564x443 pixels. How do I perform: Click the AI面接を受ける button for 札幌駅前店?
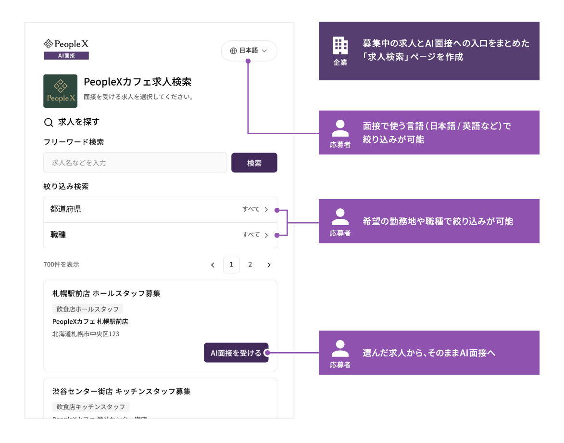coord(236,353)
